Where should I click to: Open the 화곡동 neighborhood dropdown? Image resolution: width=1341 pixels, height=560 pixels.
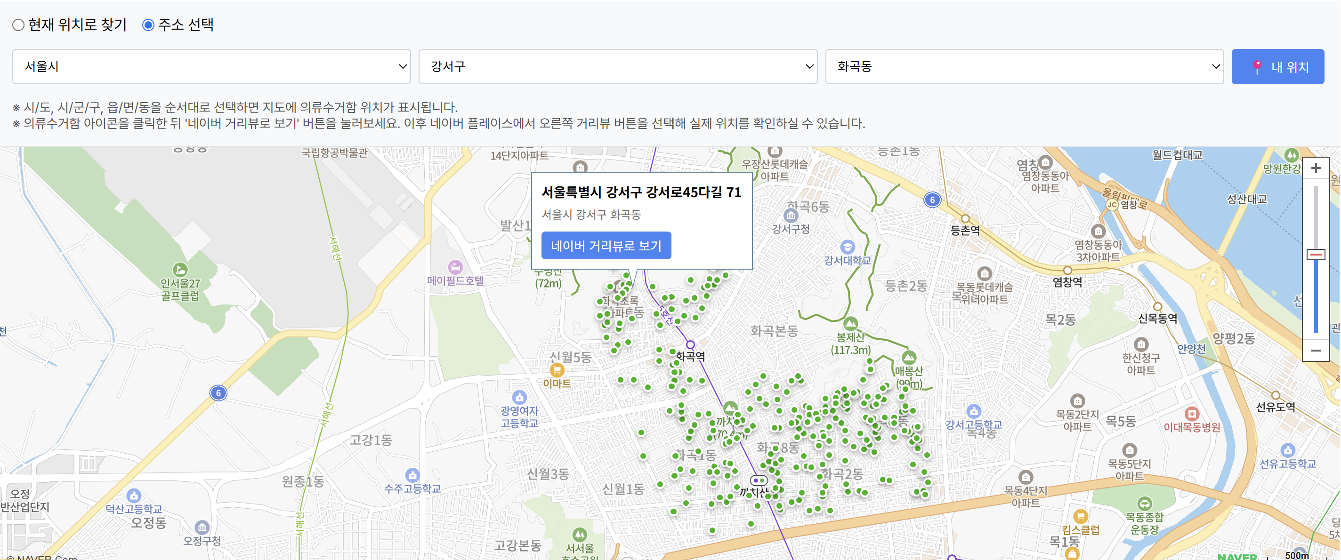1025,67
